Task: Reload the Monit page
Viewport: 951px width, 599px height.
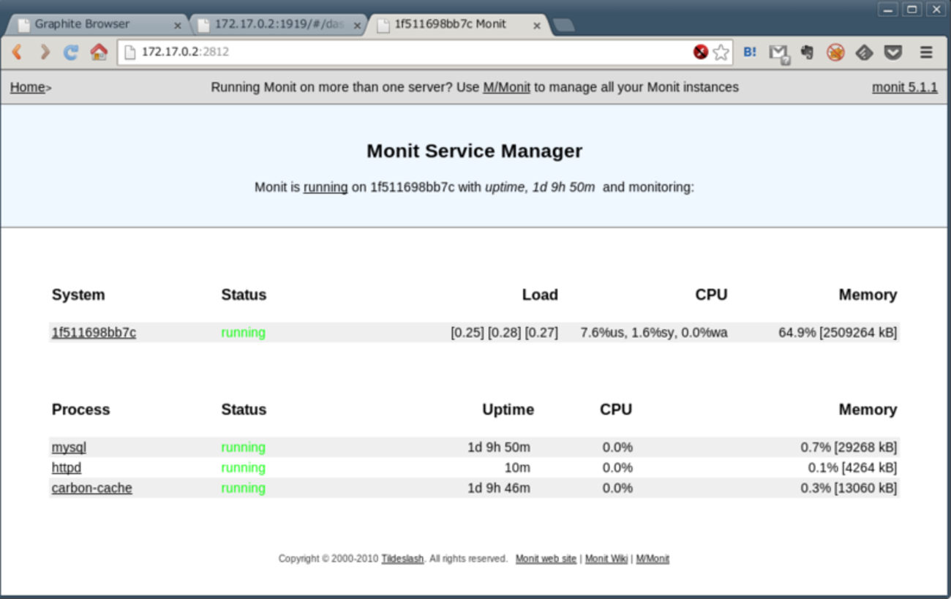Action: click(71, 52)
